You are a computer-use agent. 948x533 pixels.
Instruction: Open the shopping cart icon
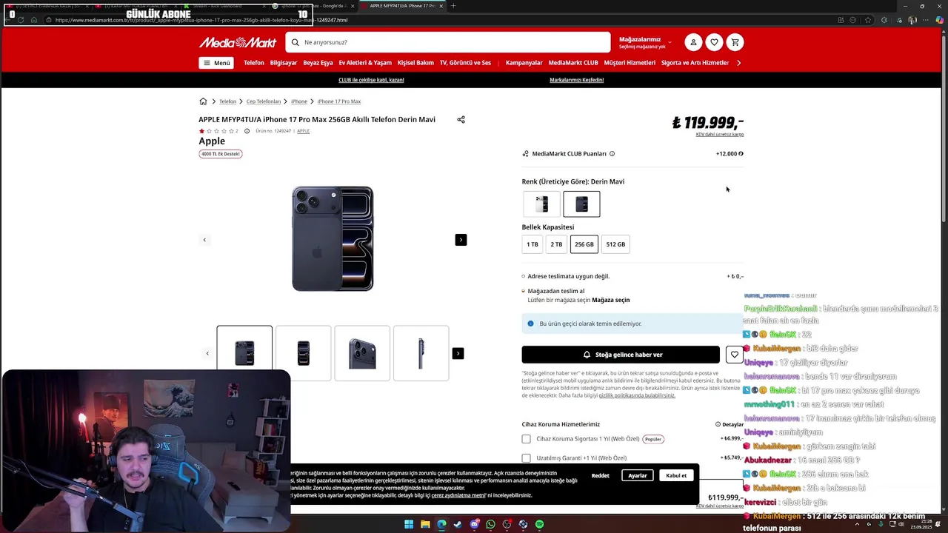click(735, 42)
